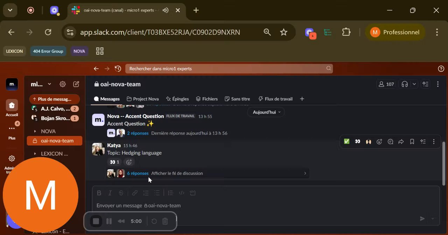Open the Flux de travail tab

(275, 99)
